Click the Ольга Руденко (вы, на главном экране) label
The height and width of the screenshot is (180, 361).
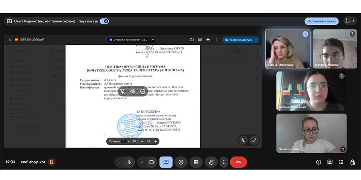tap(45, 21)
